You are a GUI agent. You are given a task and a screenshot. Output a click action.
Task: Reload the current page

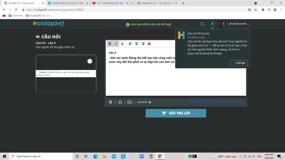(x=16, y=10)
